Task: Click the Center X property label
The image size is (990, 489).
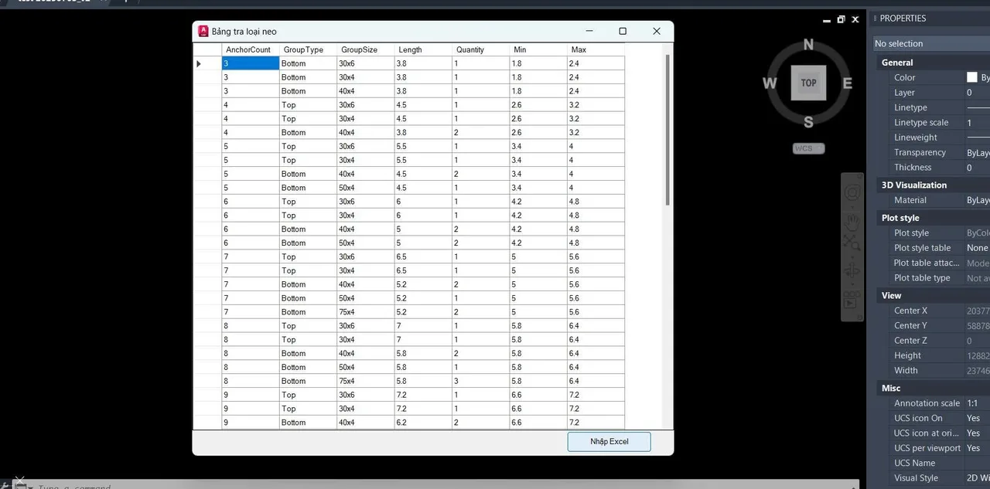Action: (x=911, y=311)
